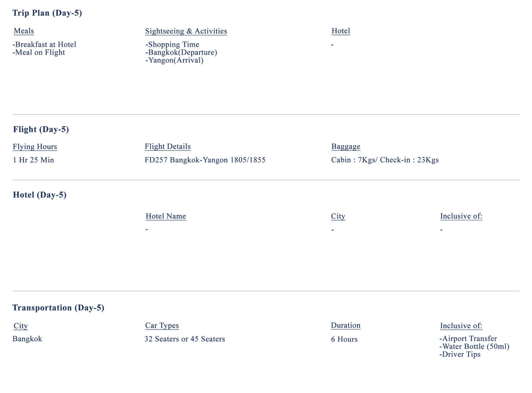Click the Flight Details heading
The width and height of the screenshot is (532, 393).
(x=168, y=147)
